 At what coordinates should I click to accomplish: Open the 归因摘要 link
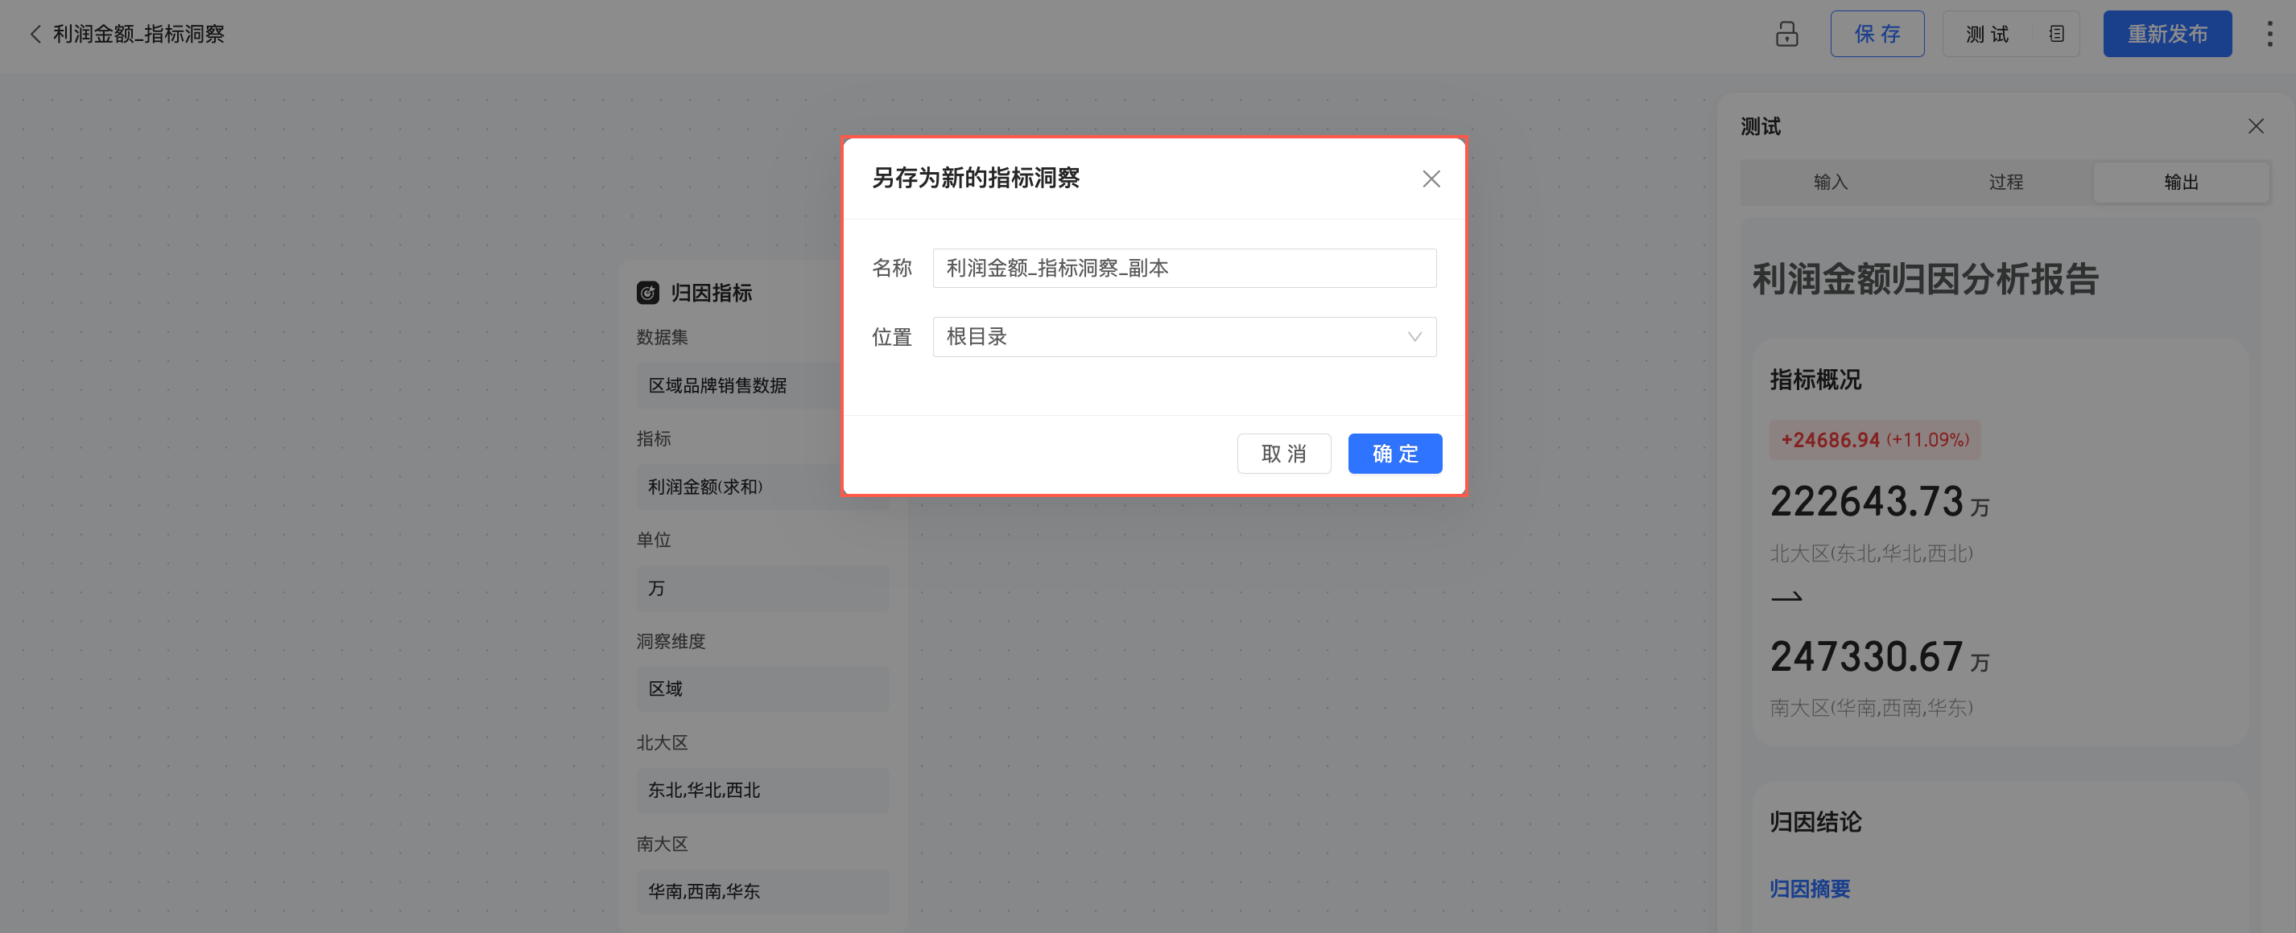[x=1810, y=889]
